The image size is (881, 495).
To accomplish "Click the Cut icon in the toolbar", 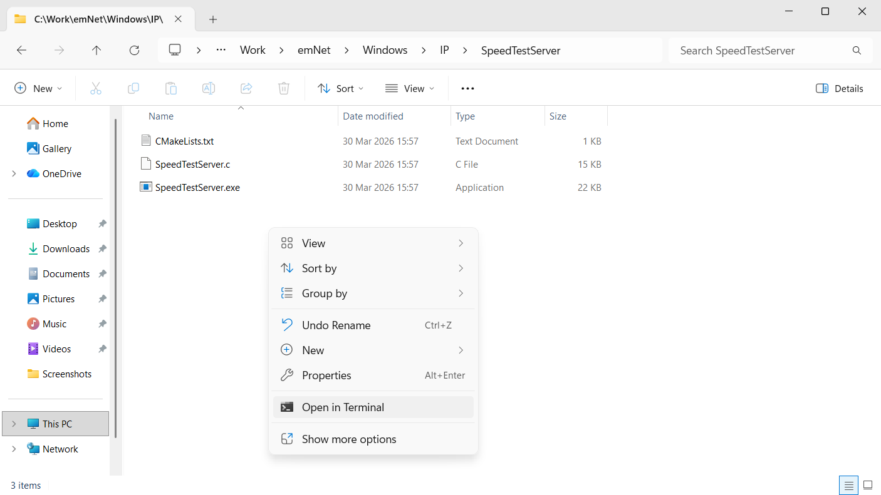I will pyautogui.click(x=95, y=88).
